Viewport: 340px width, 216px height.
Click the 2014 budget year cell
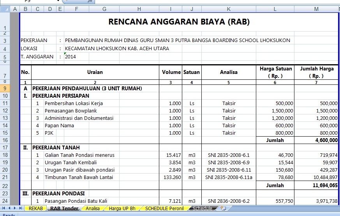[76, 57]
